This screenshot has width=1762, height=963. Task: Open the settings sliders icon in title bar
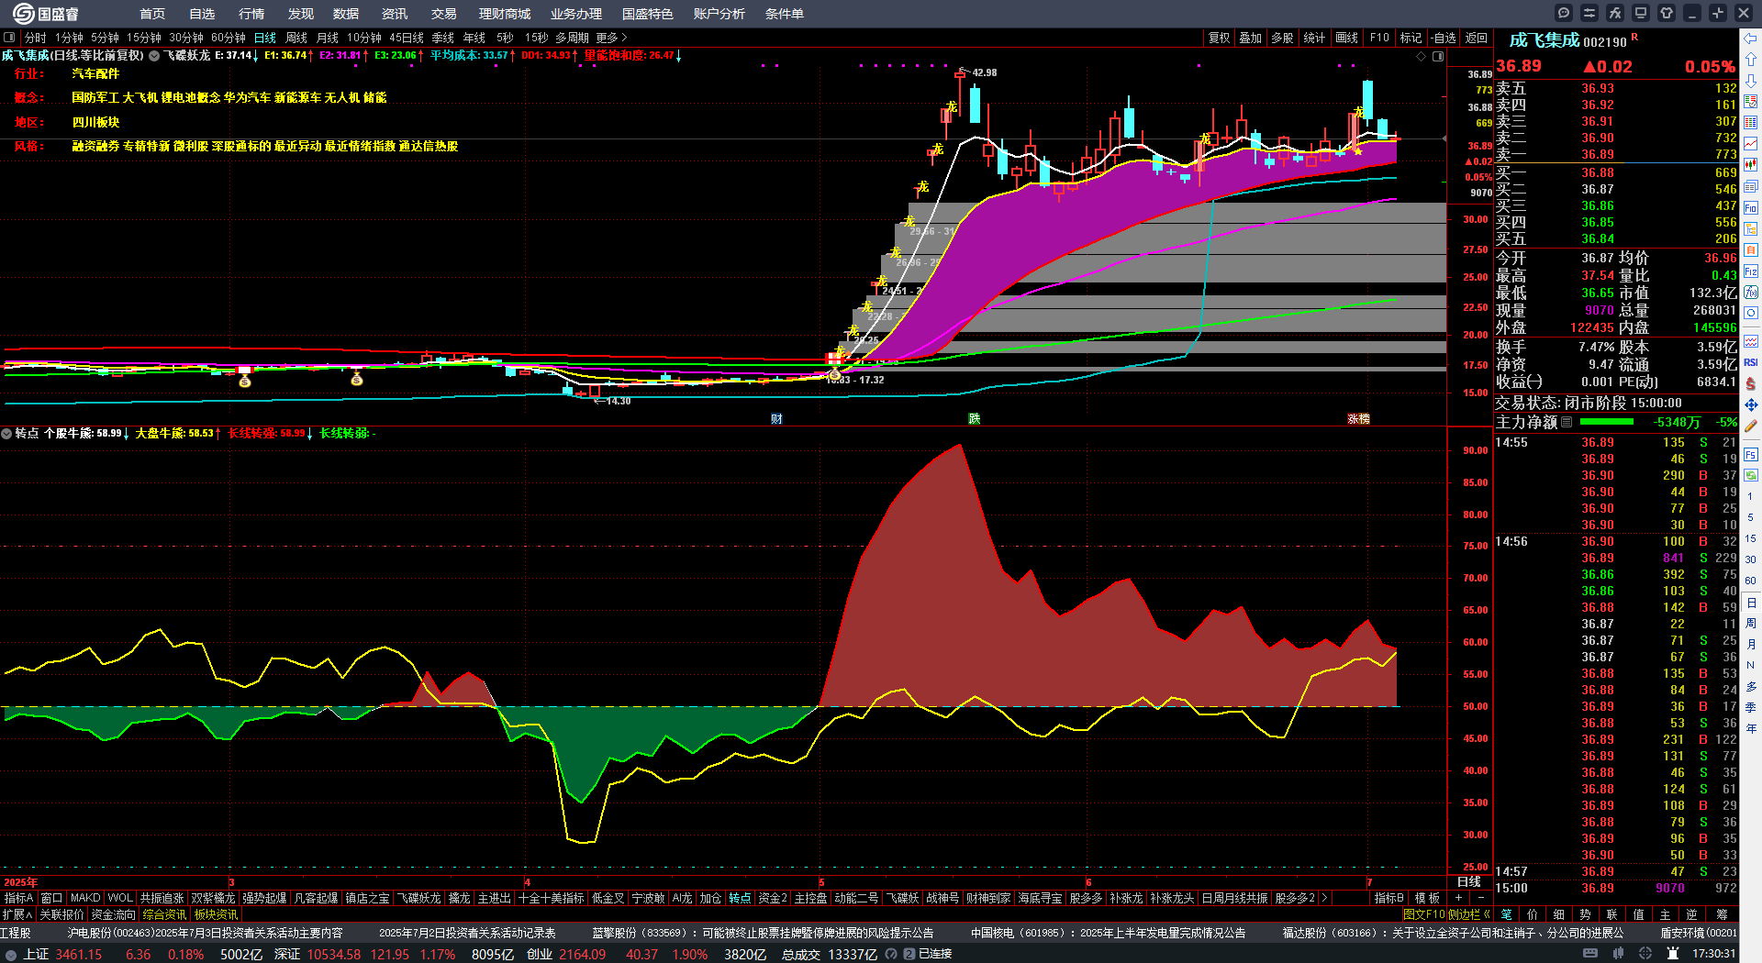pyautogui.click(x=1589, y=13)
